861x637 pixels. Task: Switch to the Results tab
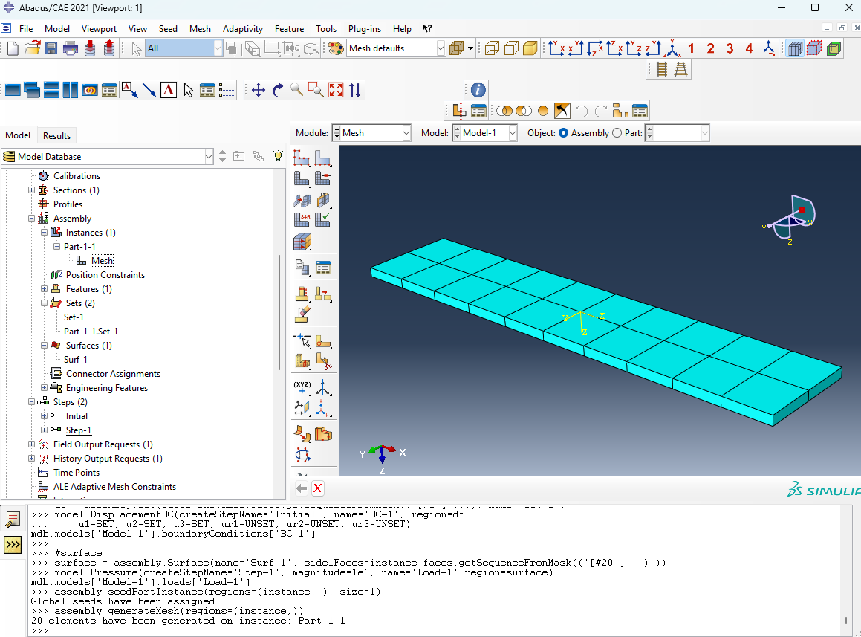[56, 135]
